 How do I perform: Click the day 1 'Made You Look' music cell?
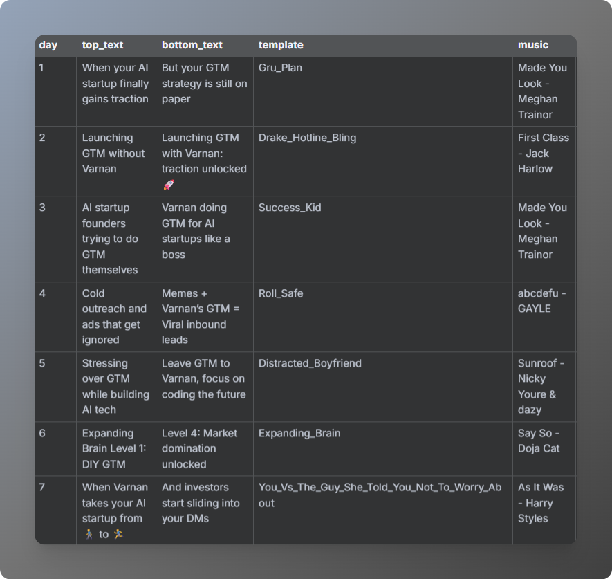click(544, 91)
